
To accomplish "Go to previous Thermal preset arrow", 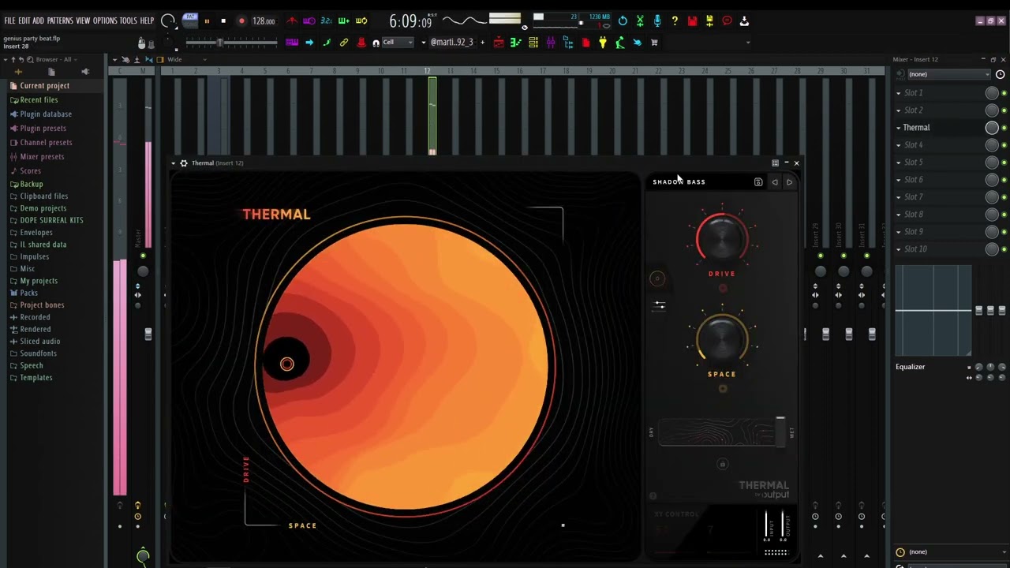I will point(775,182).
